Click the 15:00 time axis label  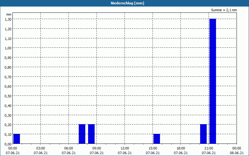tap(153, 149)
